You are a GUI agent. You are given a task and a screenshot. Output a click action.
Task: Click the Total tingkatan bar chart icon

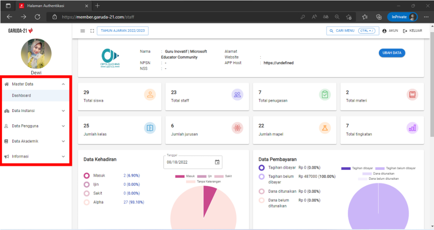(x=412, y=128)
